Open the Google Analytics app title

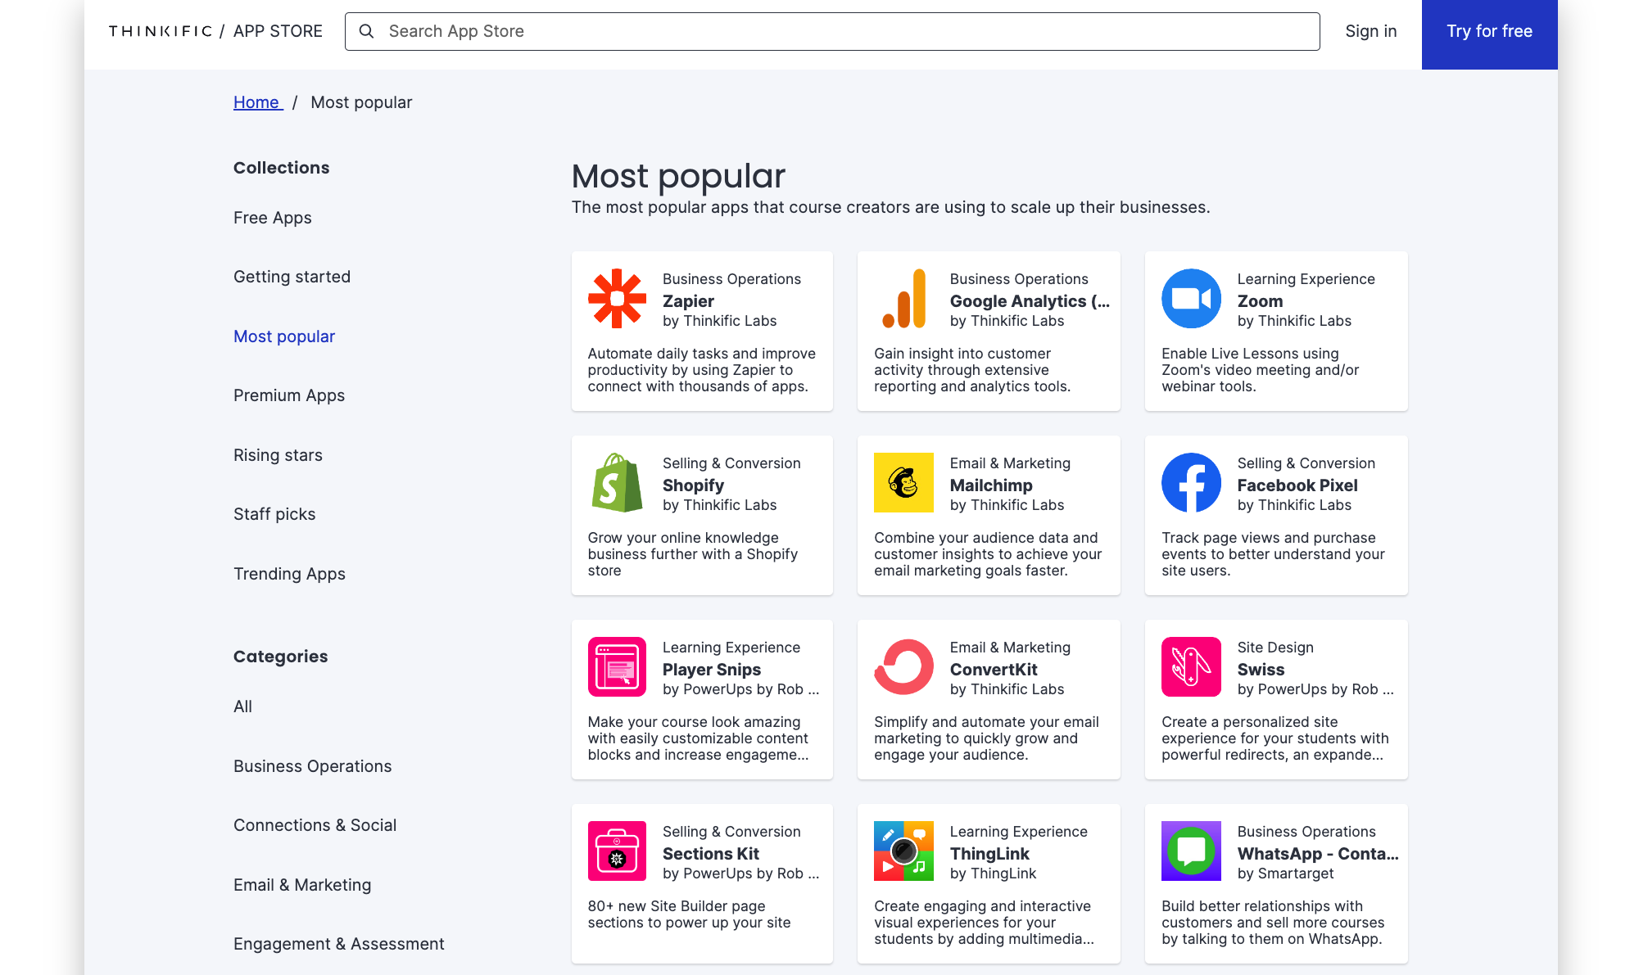coord(1030,301)
